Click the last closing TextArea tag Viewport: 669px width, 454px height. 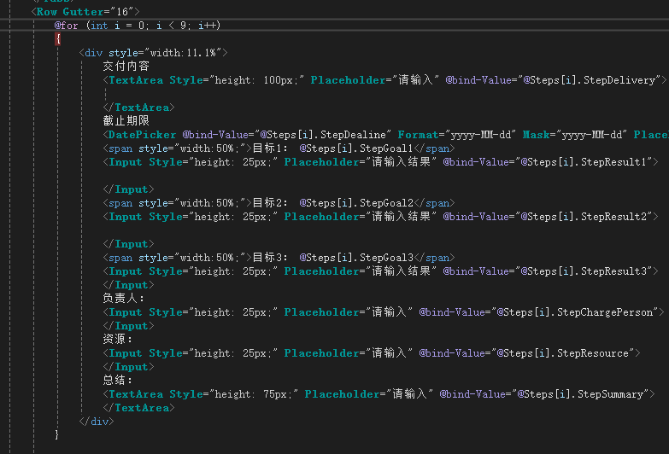click(x=139, y=408)
